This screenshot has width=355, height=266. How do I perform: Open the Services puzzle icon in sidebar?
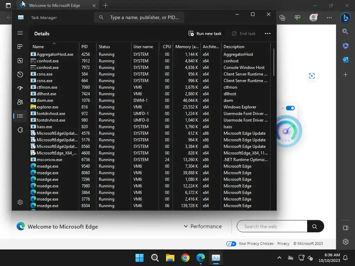[20, 130]
